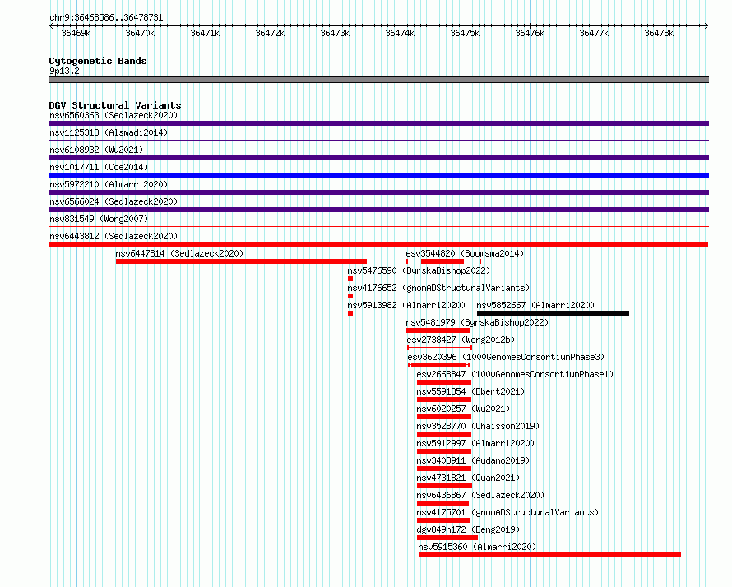
Task: Click the nsv5476590 (ByrskaBishop2022) label
Action: [419, 270]
